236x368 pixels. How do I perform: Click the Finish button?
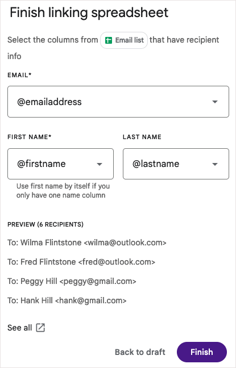[202, 352]
